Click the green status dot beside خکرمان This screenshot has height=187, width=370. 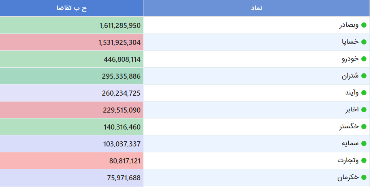tap(364, 178)
